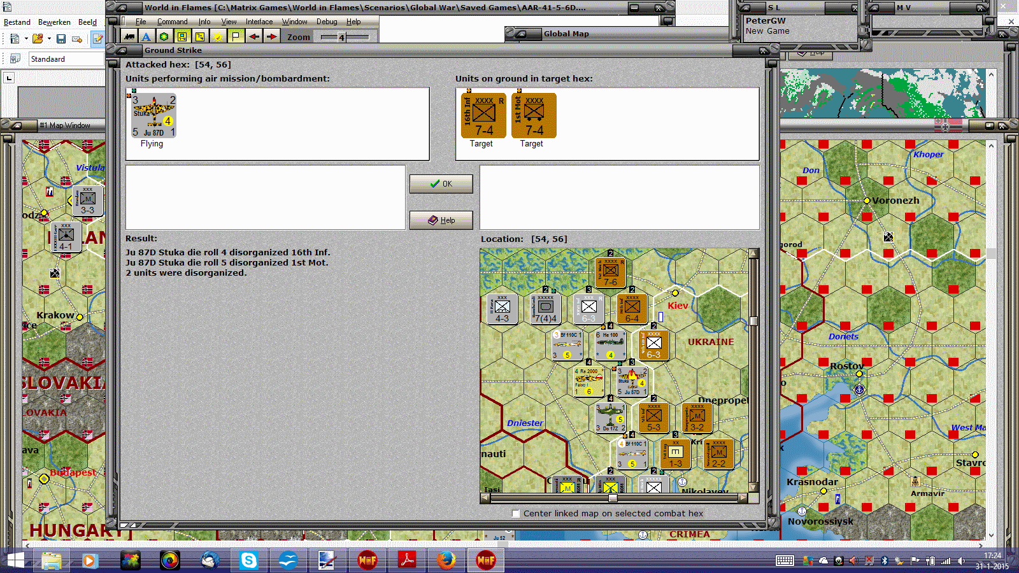Open Firefox from the taskbar
This screenshot has height=573, width=1019.
[446, 560]
